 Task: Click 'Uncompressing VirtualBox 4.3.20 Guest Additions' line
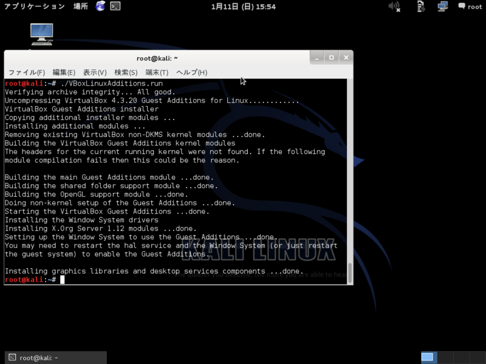tap(152, 101)
